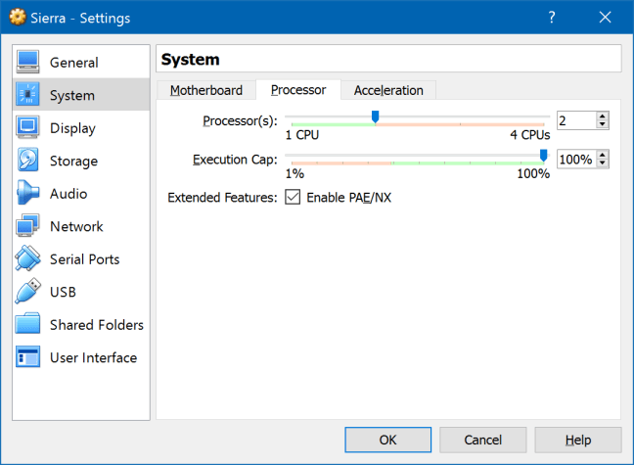634x465 pixels.
Task: Select the Serial Ports icon
Action: click(27, 259)
